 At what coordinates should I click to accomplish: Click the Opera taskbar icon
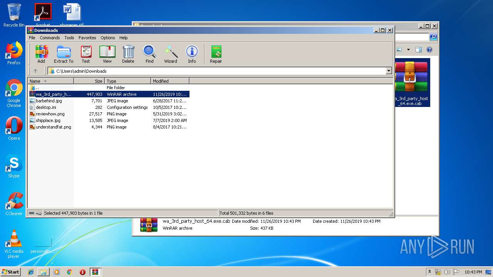82,272
